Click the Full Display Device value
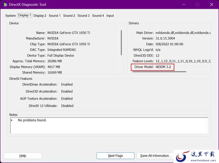The image size is (219, 163). 61,56
